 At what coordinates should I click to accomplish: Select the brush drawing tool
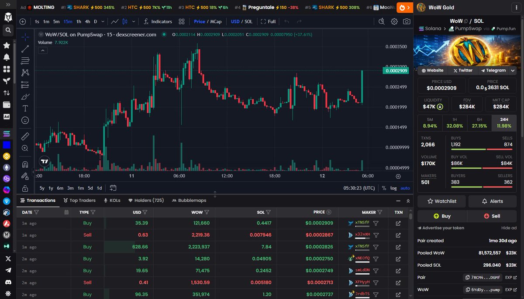25,96
